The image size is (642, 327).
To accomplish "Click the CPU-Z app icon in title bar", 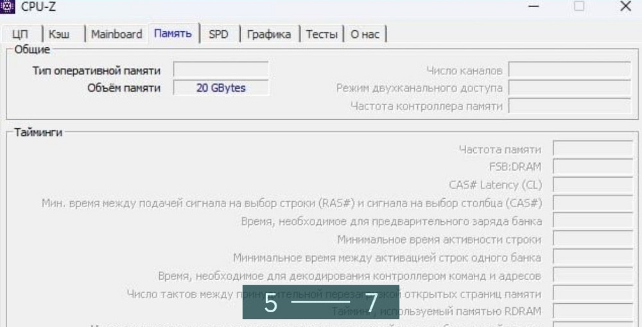I will point(7,6).
